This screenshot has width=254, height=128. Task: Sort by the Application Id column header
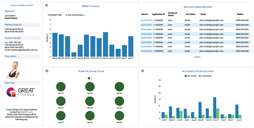pyautogui.click(x=158, y=14)
